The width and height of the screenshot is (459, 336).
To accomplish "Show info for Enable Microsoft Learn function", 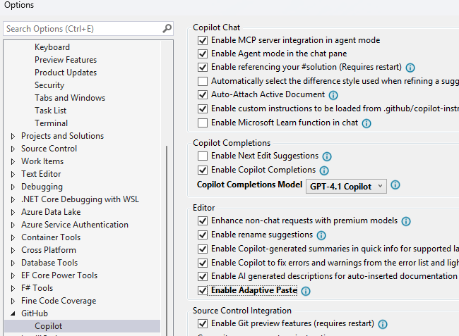I will coord(366,123).
